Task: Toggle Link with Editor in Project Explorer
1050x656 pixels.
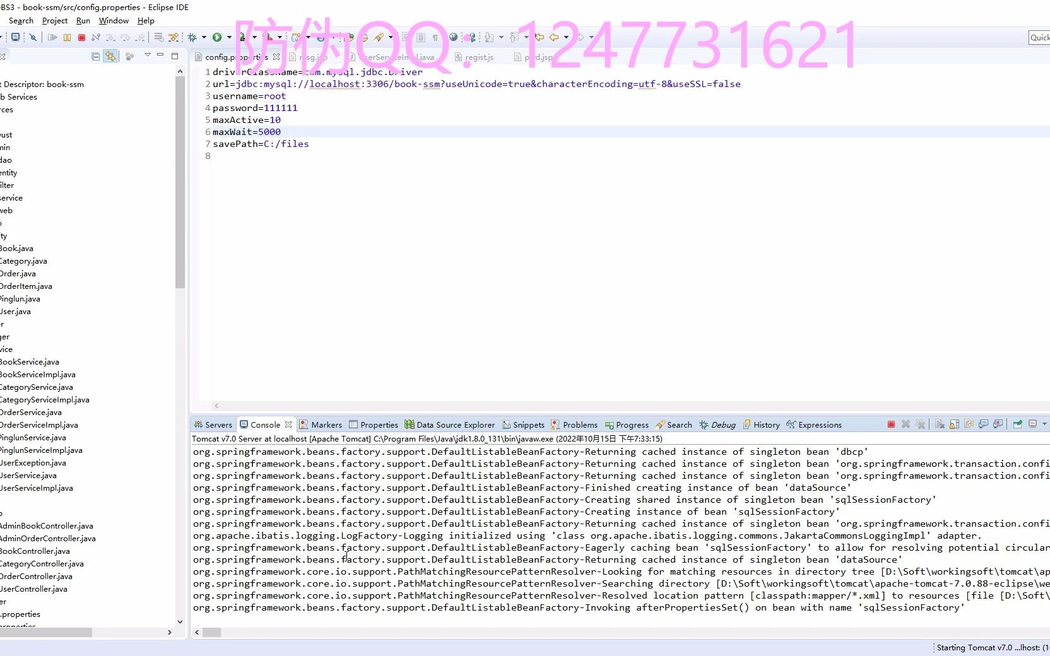Action: tap(110, 56)
